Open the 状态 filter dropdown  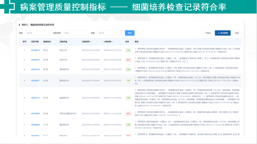click(x=38, y=33)
